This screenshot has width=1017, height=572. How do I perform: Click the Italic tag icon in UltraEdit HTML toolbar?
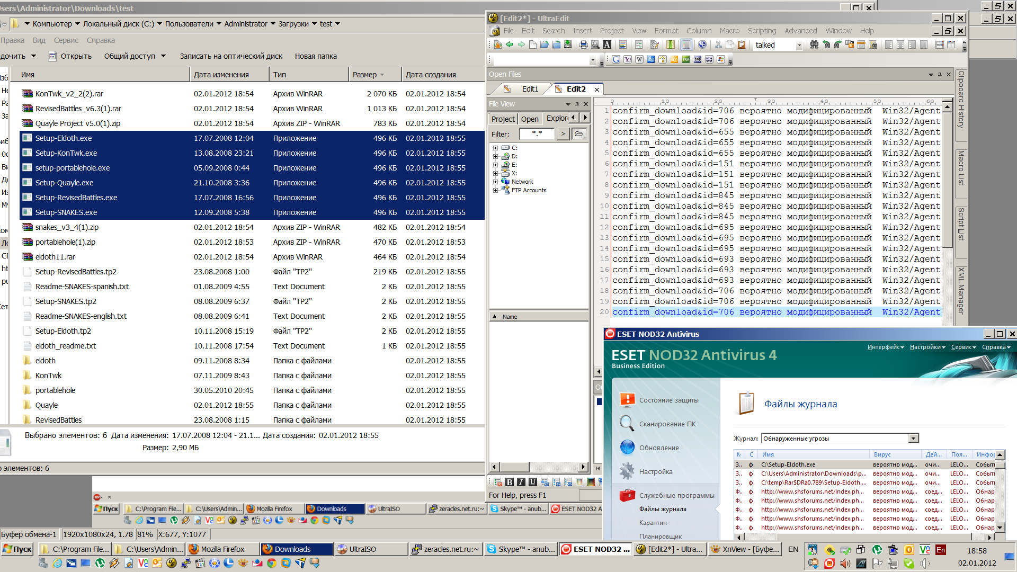pos(521,482)
